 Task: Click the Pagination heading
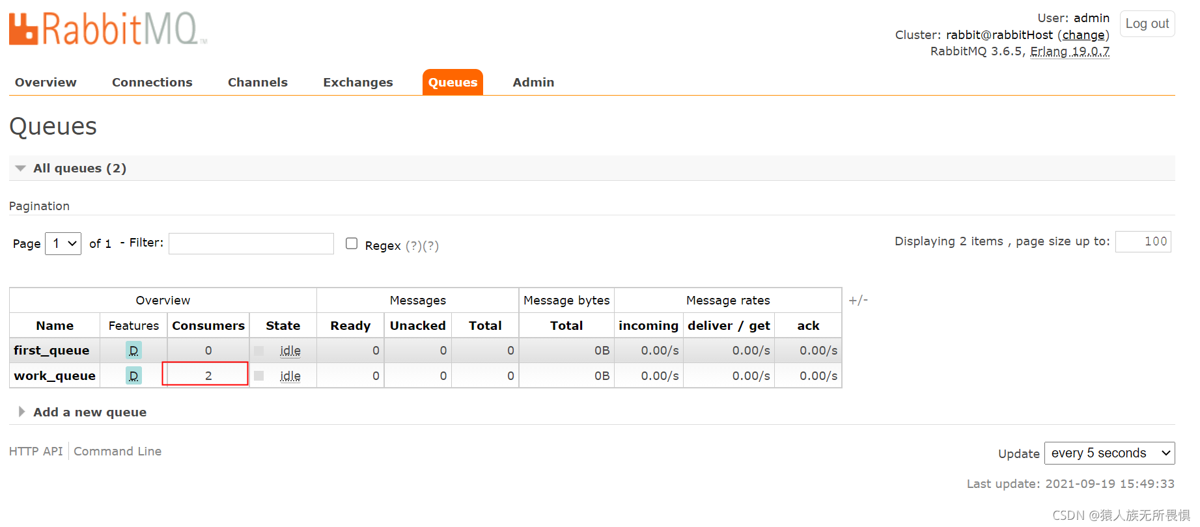39,206
